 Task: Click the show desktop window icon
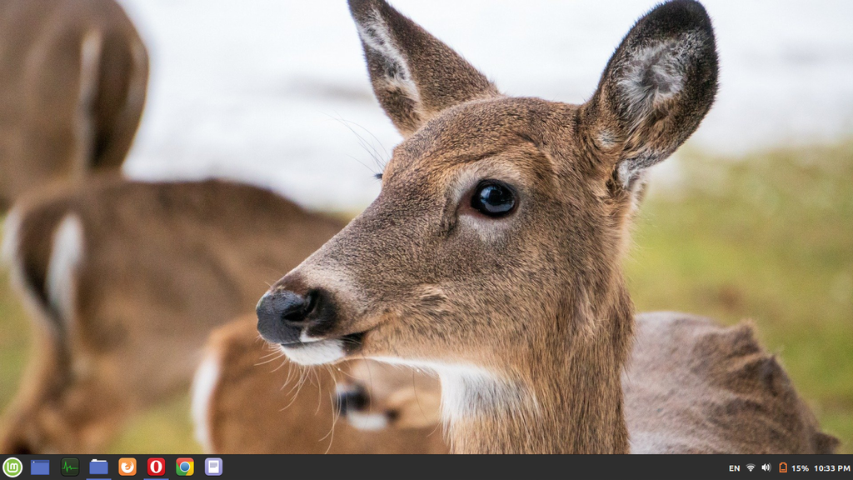(x=40, y=467)
